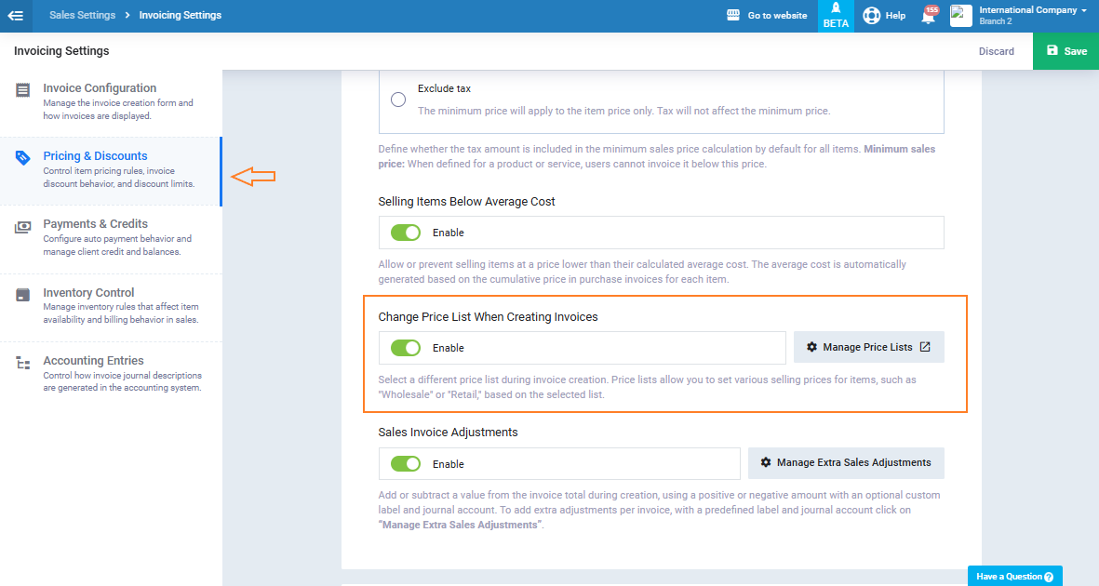The width and height of the screenshot is (1099, 586).
Task: Go to Sales Settings breadcrumb
Action: 82,16
